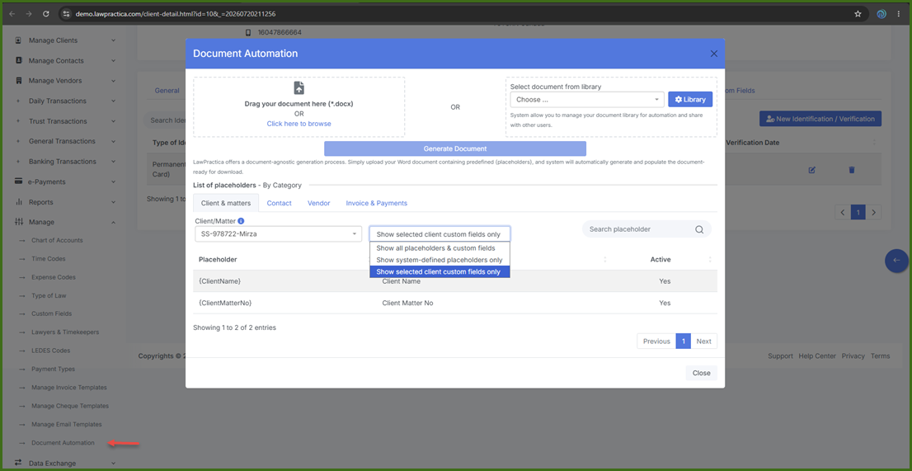Close Document Automation dialog with X
This screenshot has height=471, width=912.
click(x=714, y=54)
